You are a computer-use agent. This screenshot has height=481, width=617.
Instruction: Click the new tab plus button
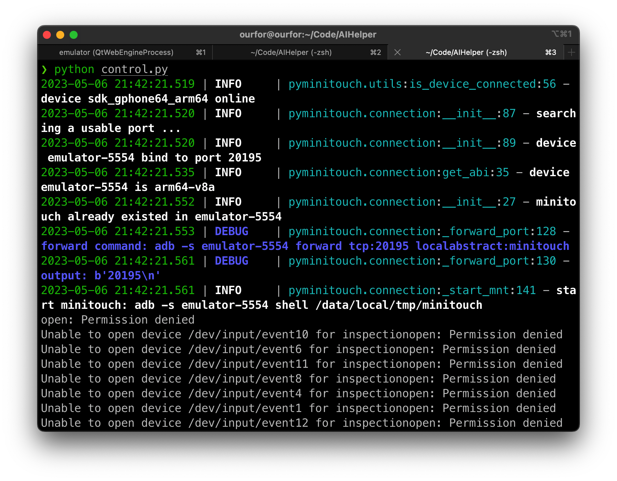[571, 52]
